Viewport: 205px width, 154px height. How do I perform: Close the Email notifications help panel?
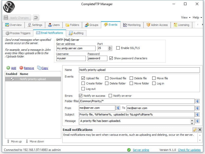200,130
